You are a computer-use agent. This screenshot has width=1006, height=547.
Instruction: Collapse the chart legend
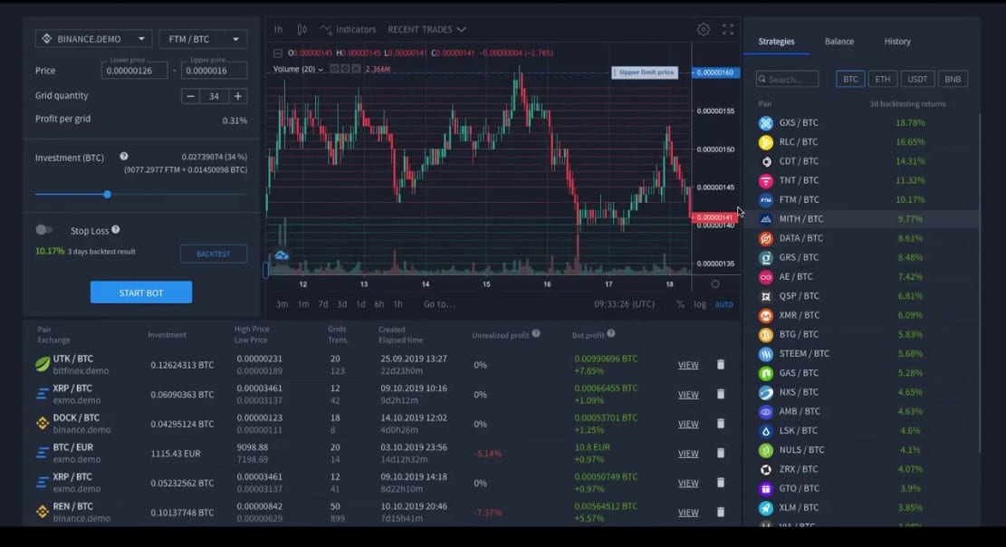pos(278,53)
